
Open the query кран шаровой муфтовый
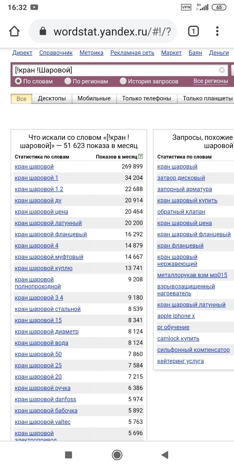point(49,257)
